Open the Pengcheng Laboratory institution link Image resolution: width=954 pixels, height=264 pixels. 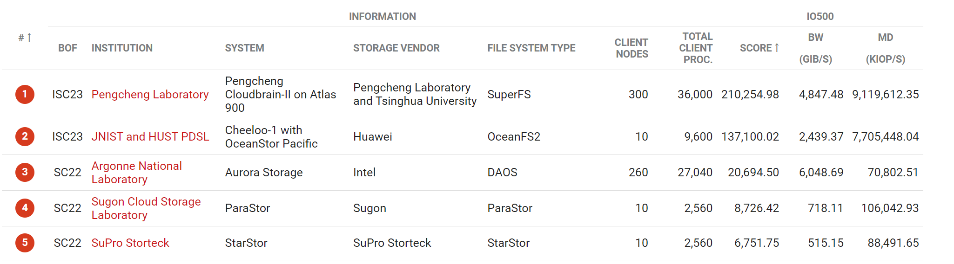point(150,94)
